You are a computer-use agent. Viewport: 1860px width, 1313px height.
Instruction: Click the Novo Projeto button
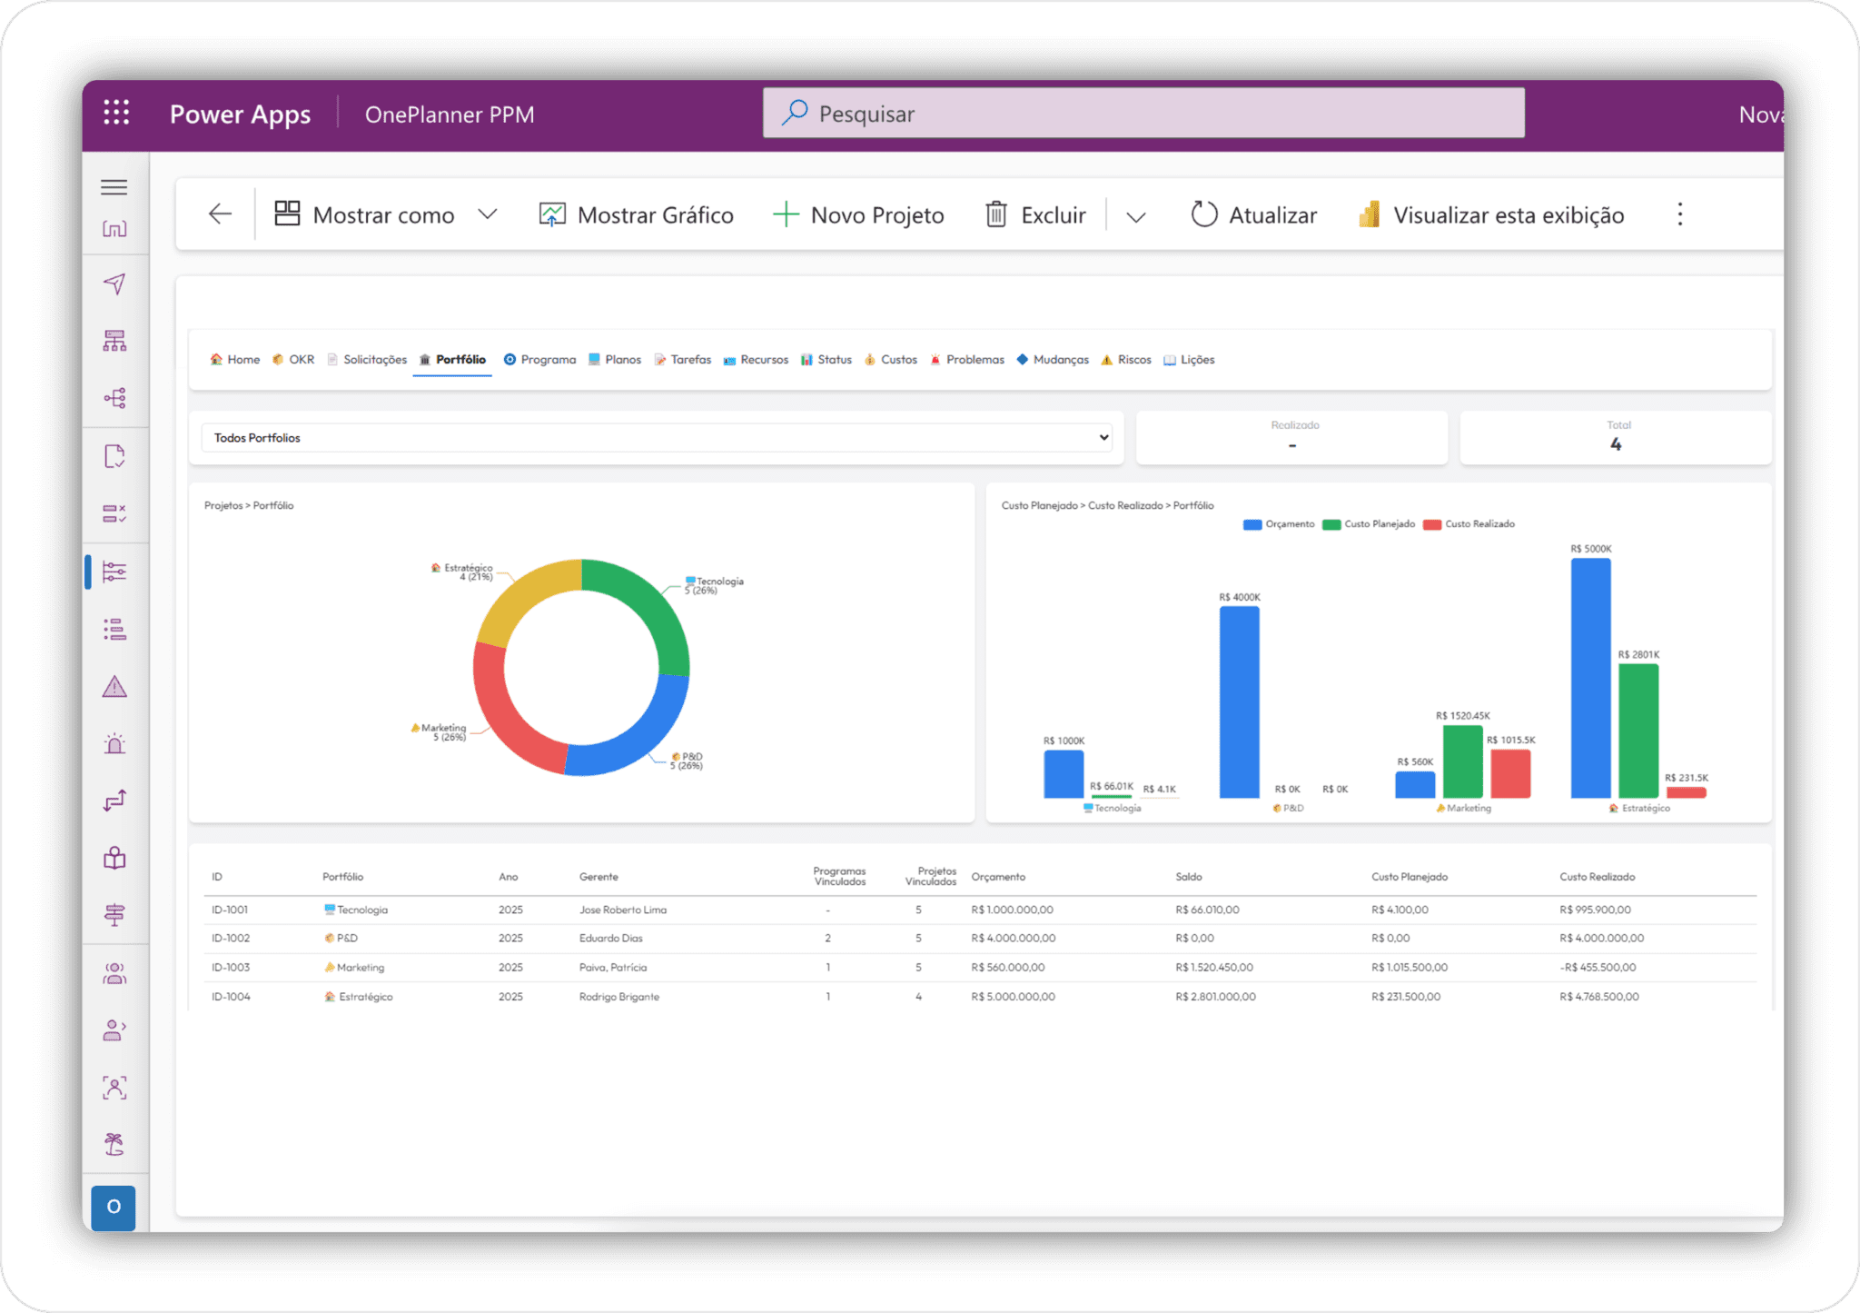tap(857, 214)
